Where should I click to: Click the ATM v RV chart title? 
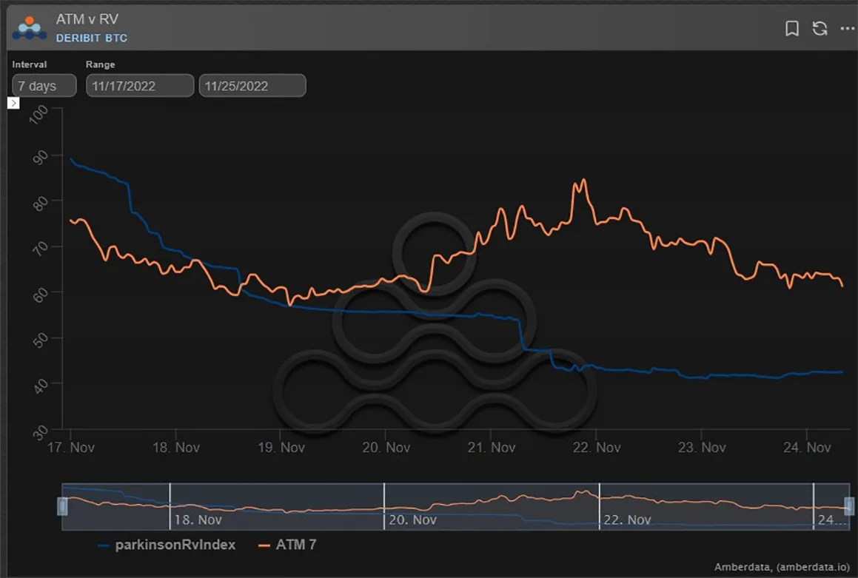[87, 19]
